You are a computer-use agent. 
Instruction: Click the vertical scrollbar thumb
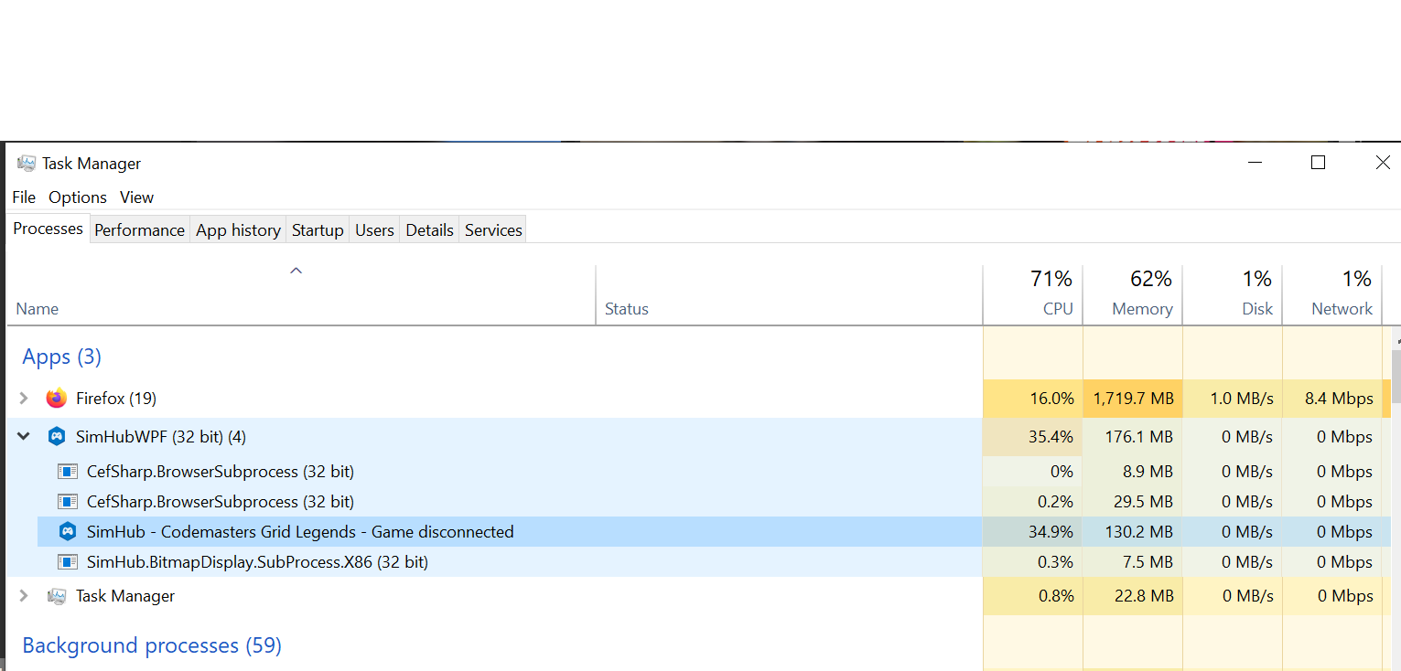[x=1395, y=375]
